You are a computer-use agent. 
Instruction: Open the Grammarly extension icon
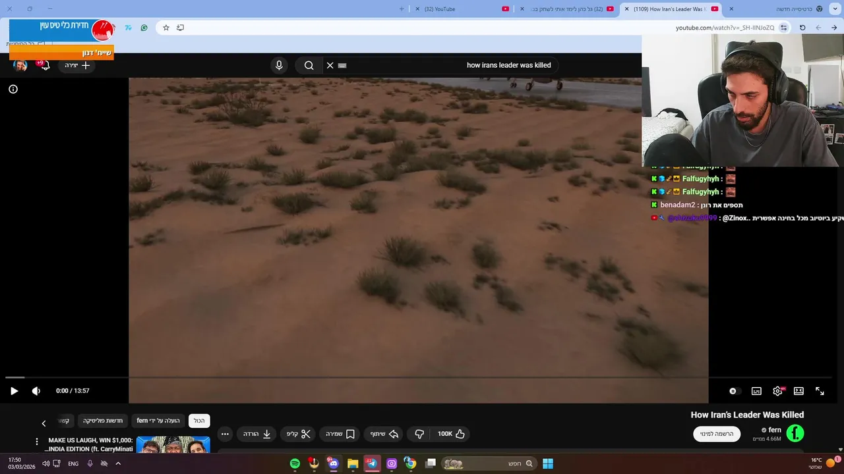click(x=144, y=28)
